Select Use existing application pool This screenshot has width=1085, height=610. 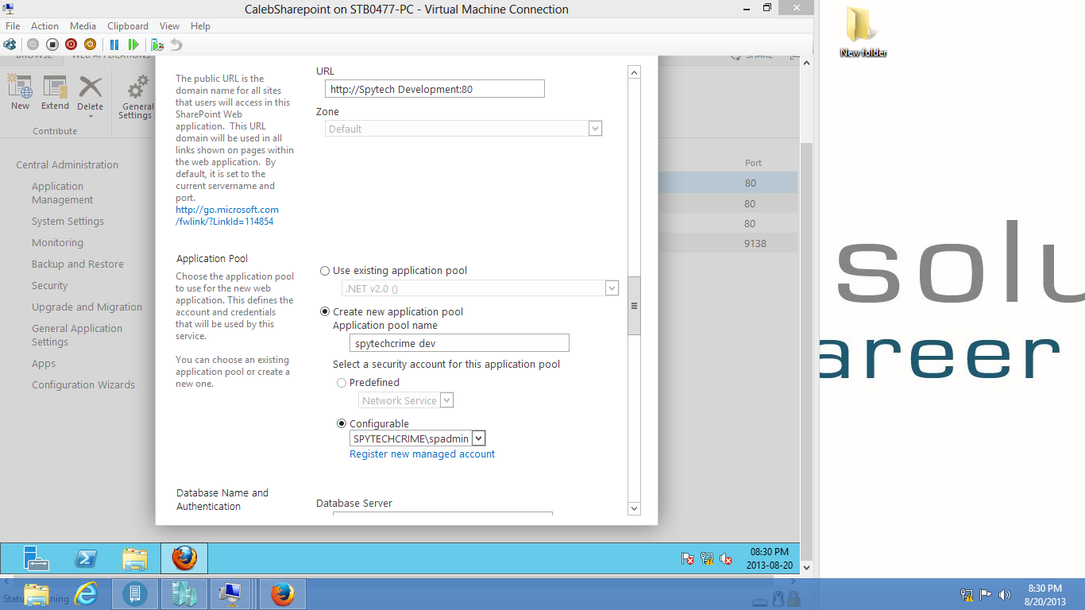[325, 271]
